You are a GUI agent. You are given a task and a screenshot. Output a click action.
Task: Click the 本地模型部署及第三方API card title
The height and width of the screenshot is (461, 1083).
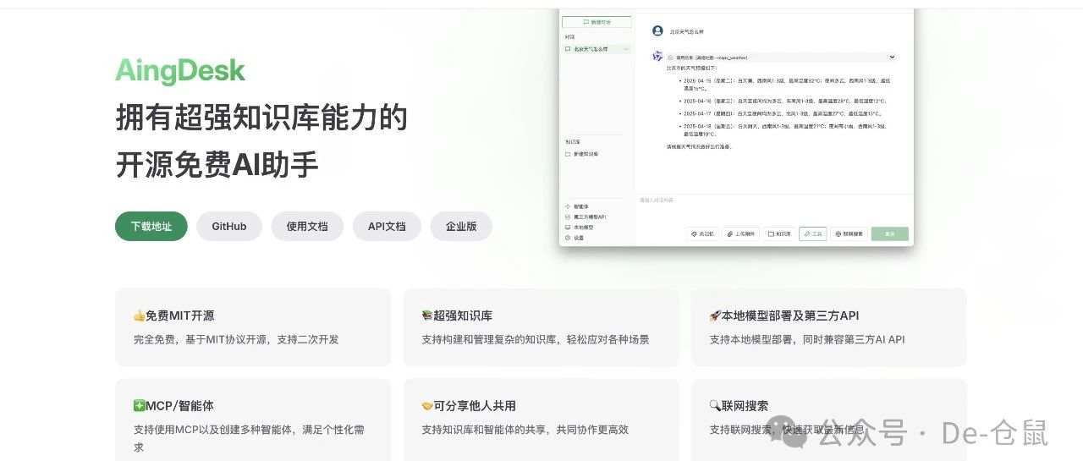[790, 316]
